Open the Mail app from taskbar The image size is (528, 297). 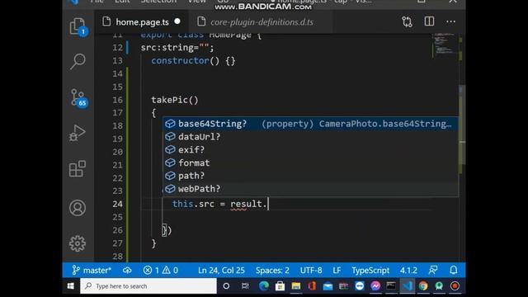point(328,286)
